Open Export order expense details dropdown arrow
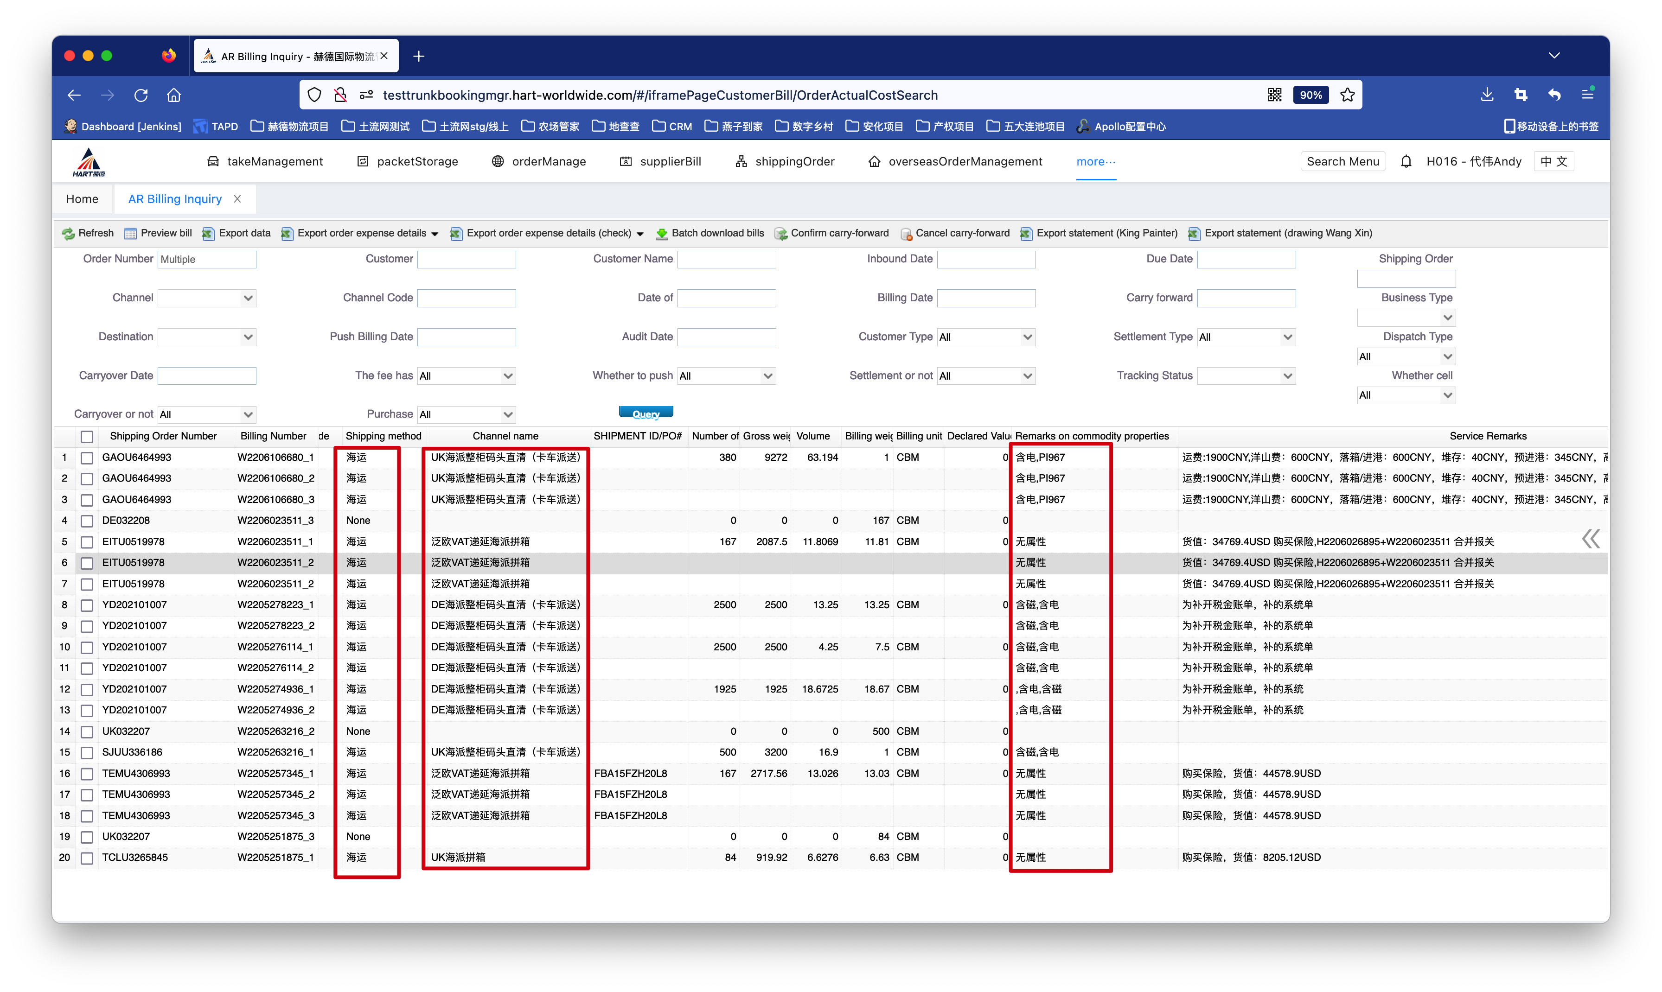Viewport: 1662px width, 992px height. click(x=435, y=234)
